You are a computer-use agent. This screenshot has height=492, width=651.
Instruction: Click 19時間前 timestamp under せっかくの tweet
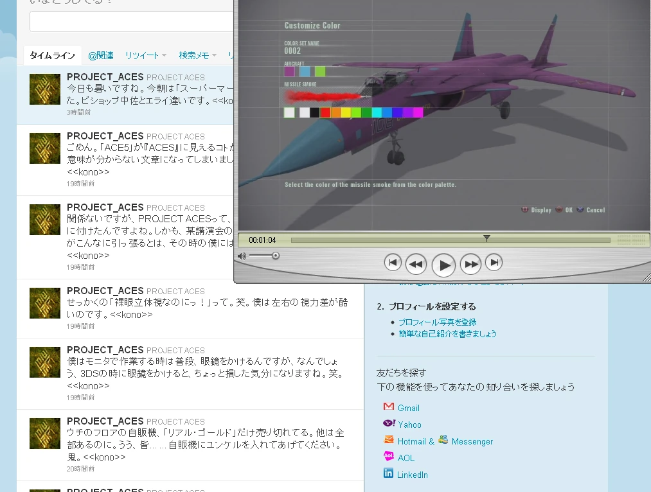(80, 326)
